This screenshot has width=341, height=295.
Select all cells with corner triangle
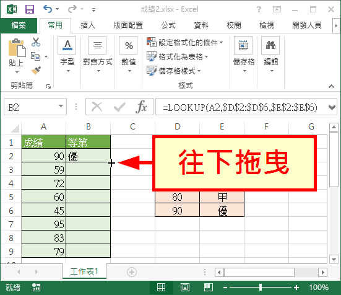(15, 128)
